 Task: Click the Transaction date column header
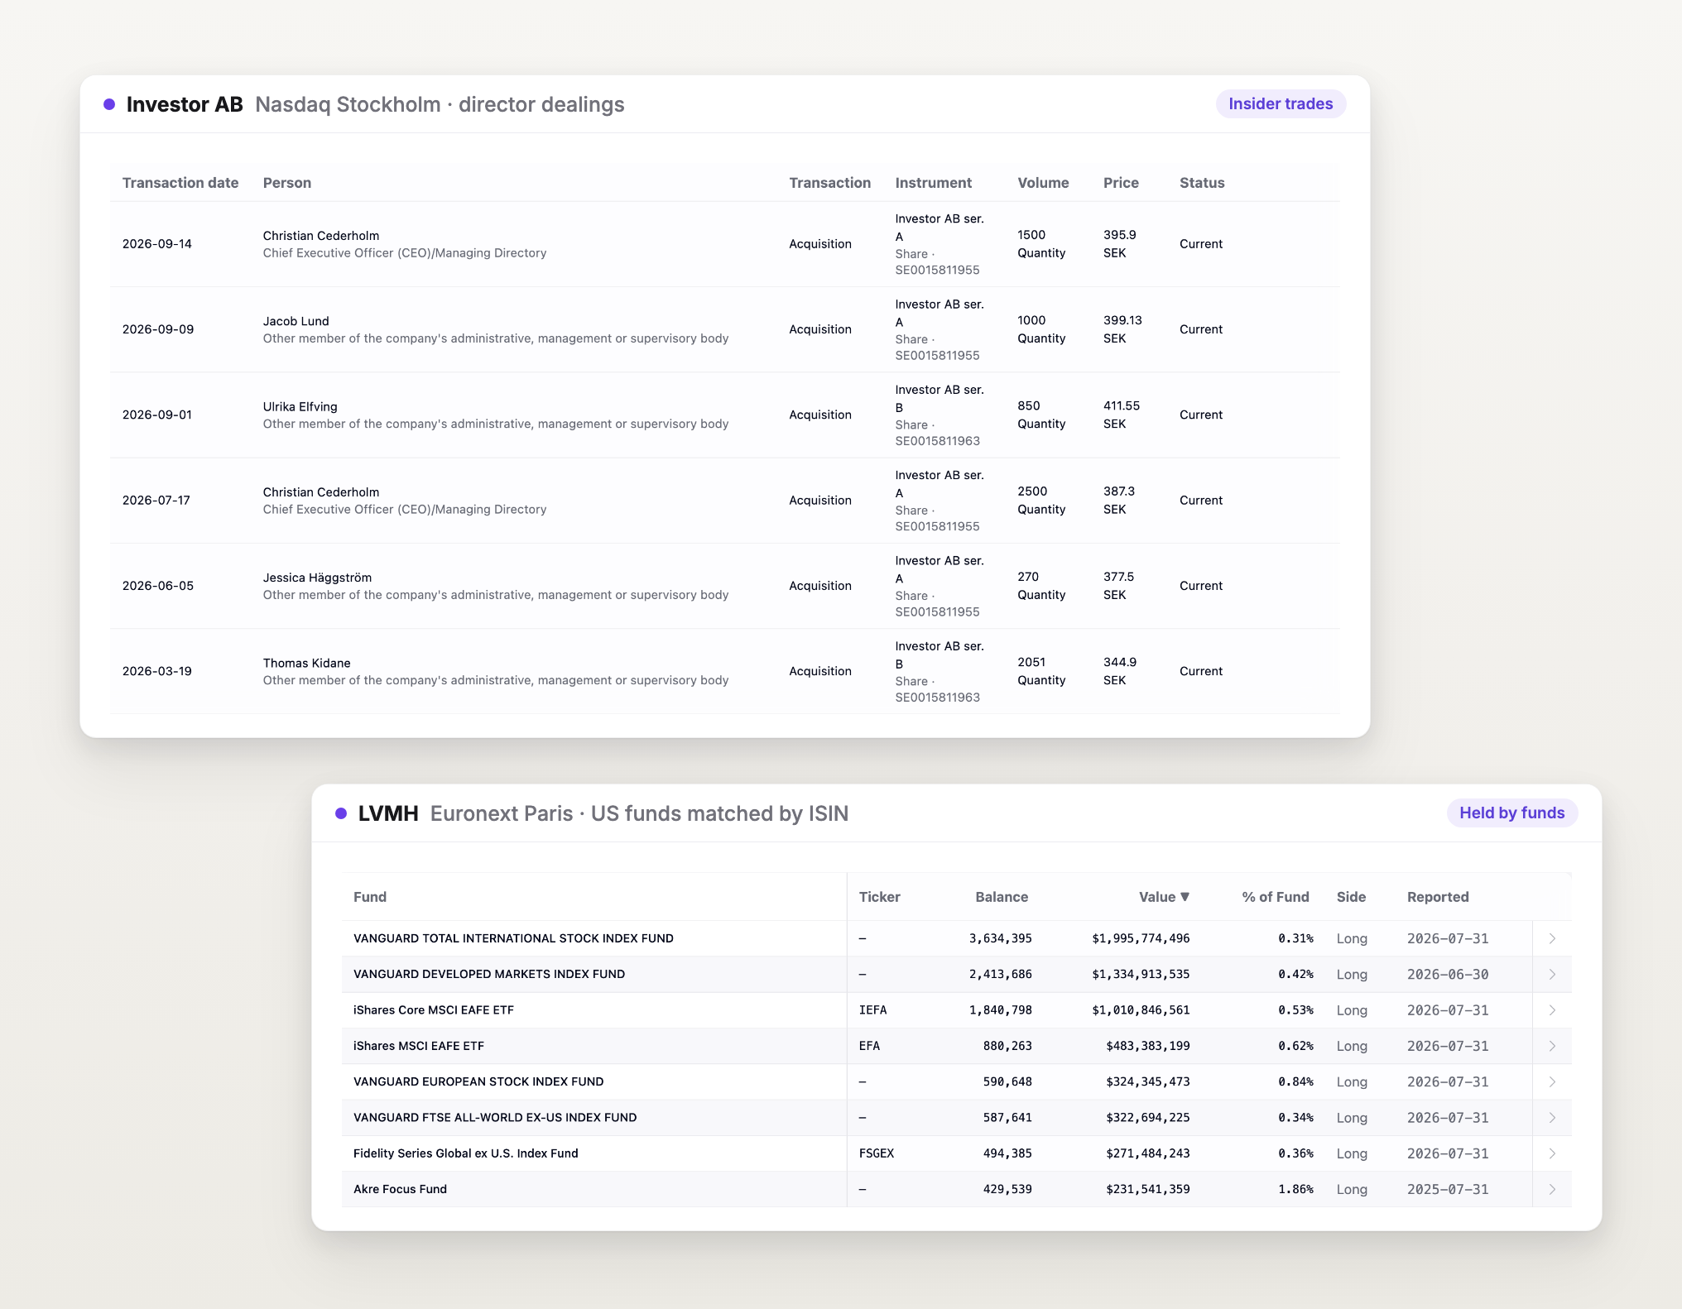(x=180, y=183)
